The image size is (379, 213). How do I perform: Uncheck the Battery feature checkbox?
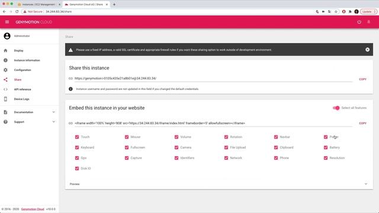(326, 147)
